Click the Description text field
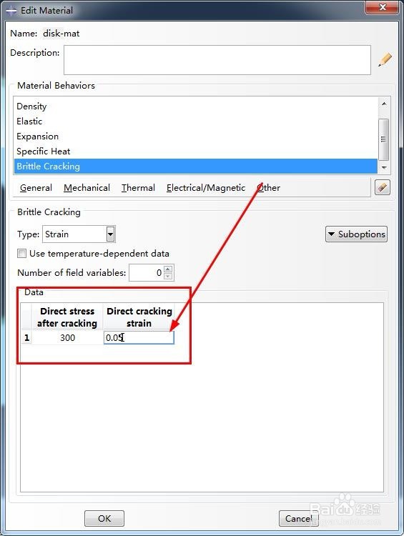This screenshot has width=404, height=536. (217, 60)
